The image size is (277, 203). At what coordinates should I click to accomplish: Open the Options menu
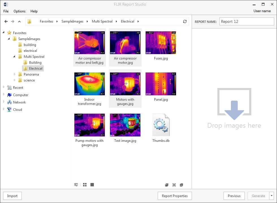point(20,11)
